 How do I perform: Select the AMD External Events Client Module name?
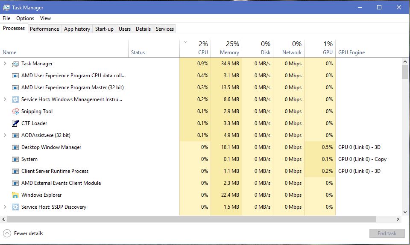click(x=61, y=183)
